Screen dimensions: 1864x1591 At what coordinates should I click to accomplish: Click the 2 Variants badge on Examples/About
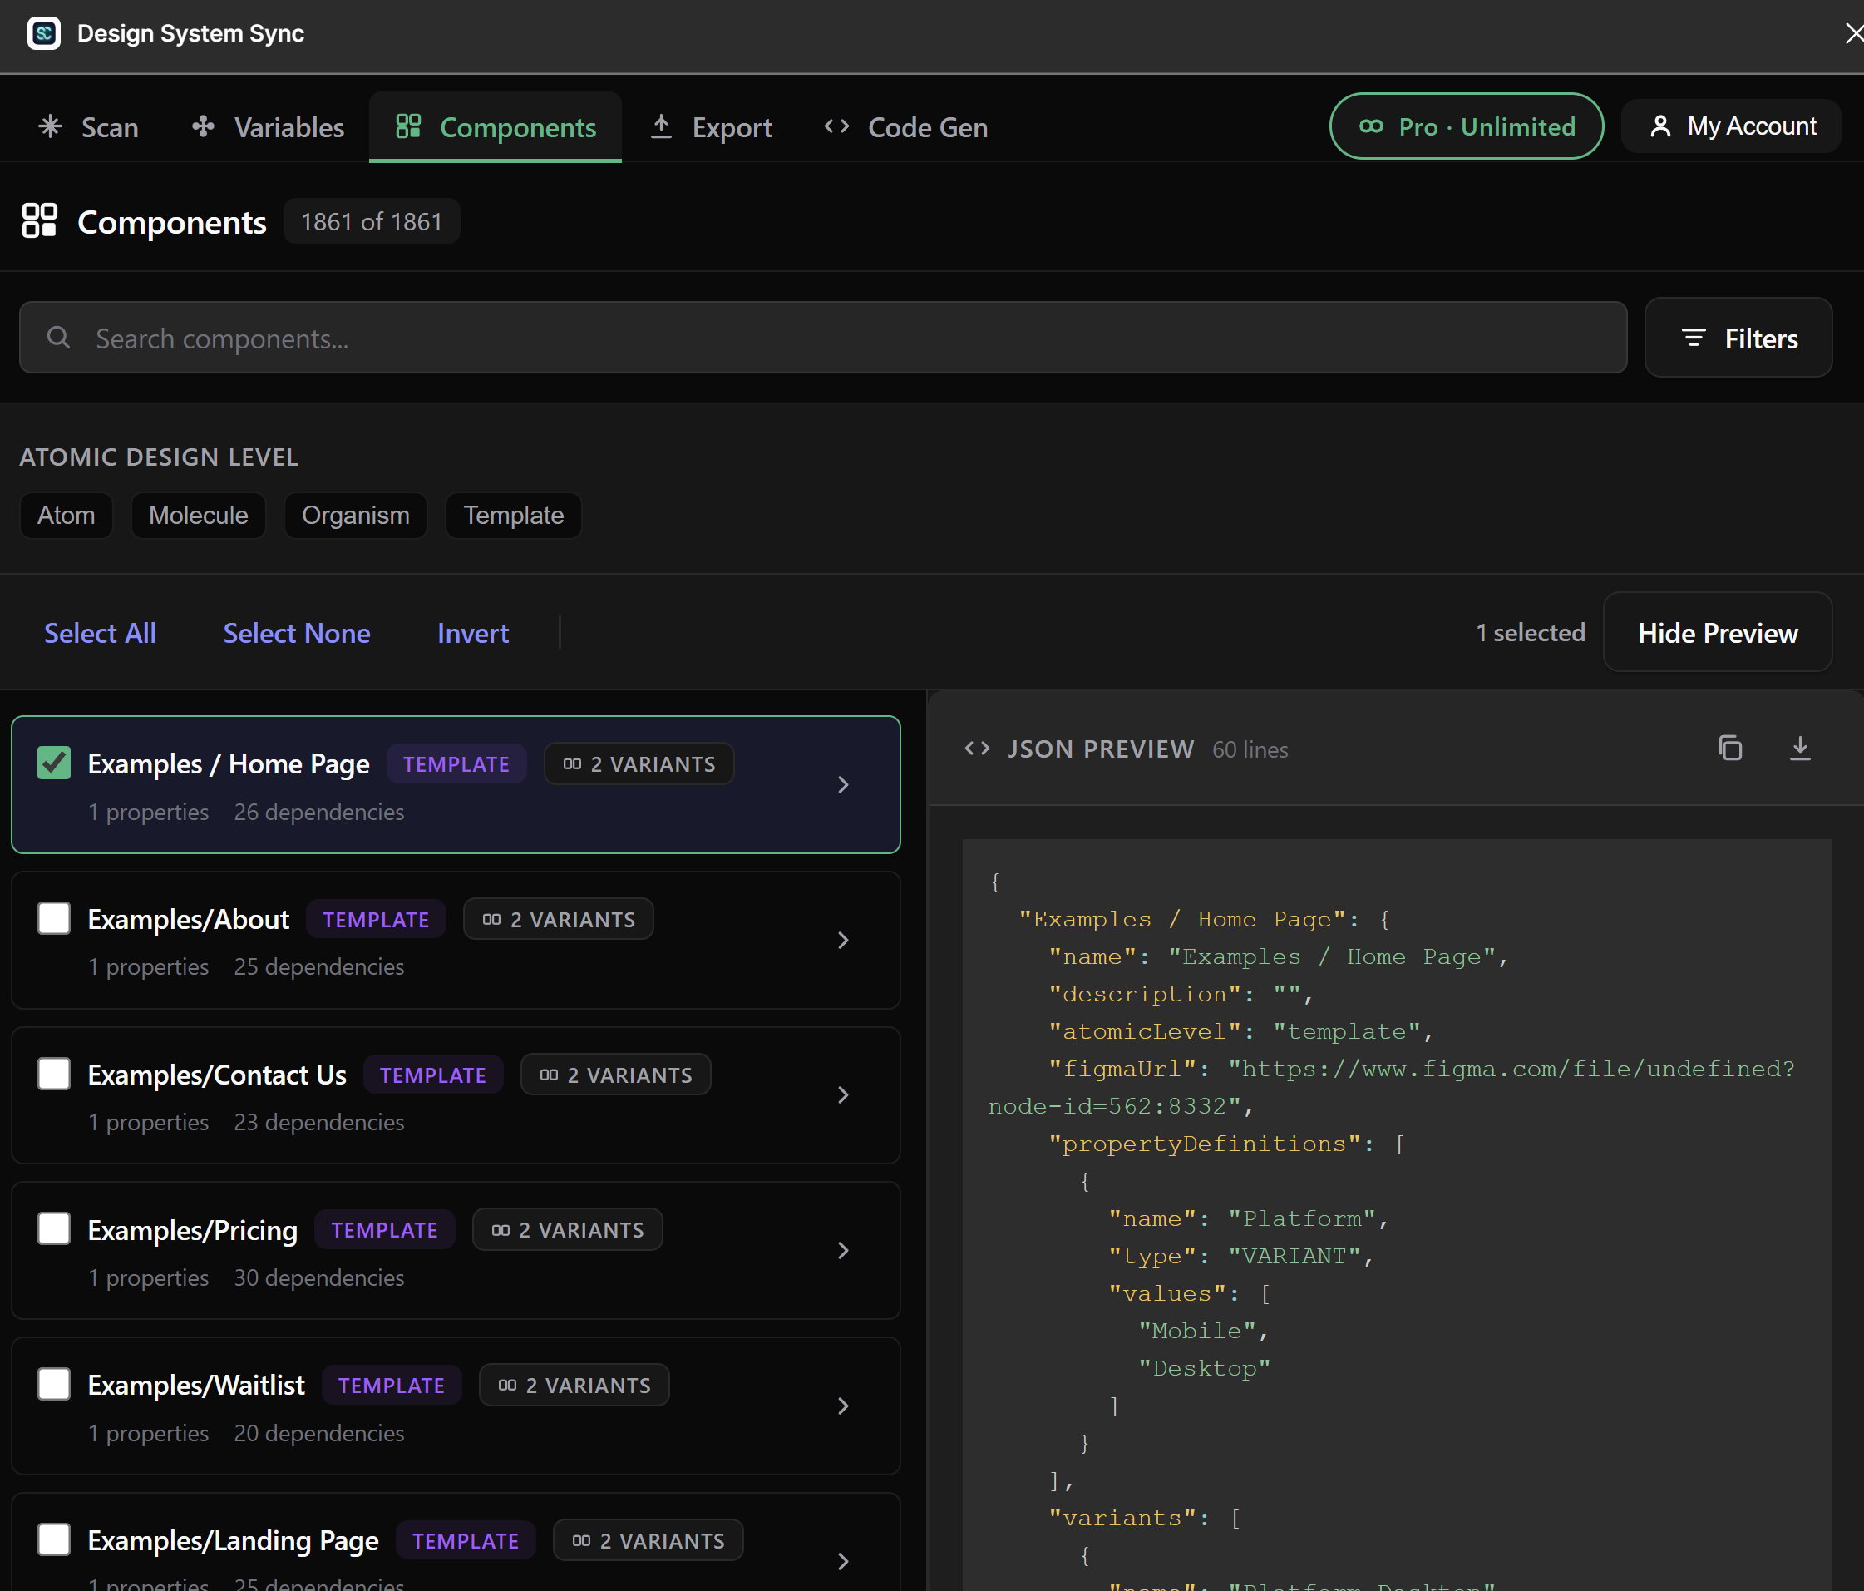pyautogui.click(x=559, y=920)
